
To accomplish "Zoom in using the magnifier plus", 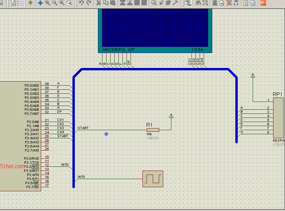I will tap(47, 3).
